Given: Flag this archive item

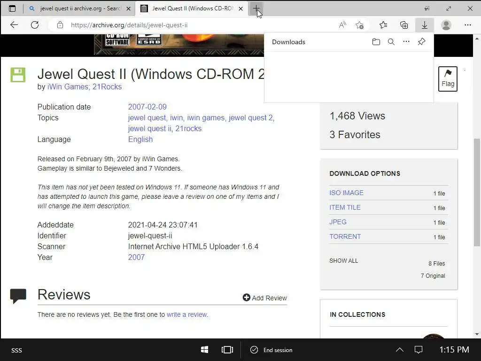Looking at the screenshot, I should pos(448,79).
